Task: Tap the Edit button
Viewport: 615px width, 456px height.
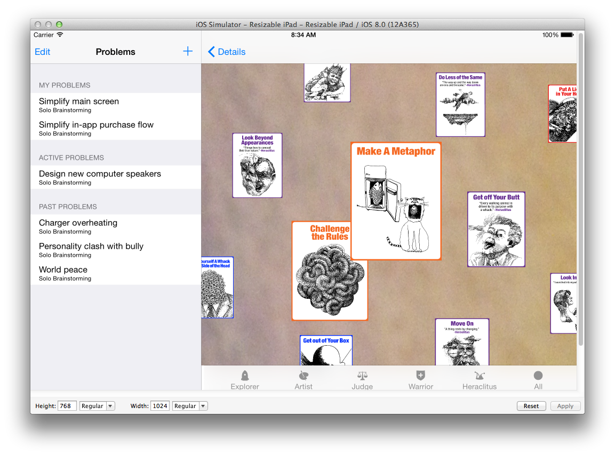Action: [42, 52]
